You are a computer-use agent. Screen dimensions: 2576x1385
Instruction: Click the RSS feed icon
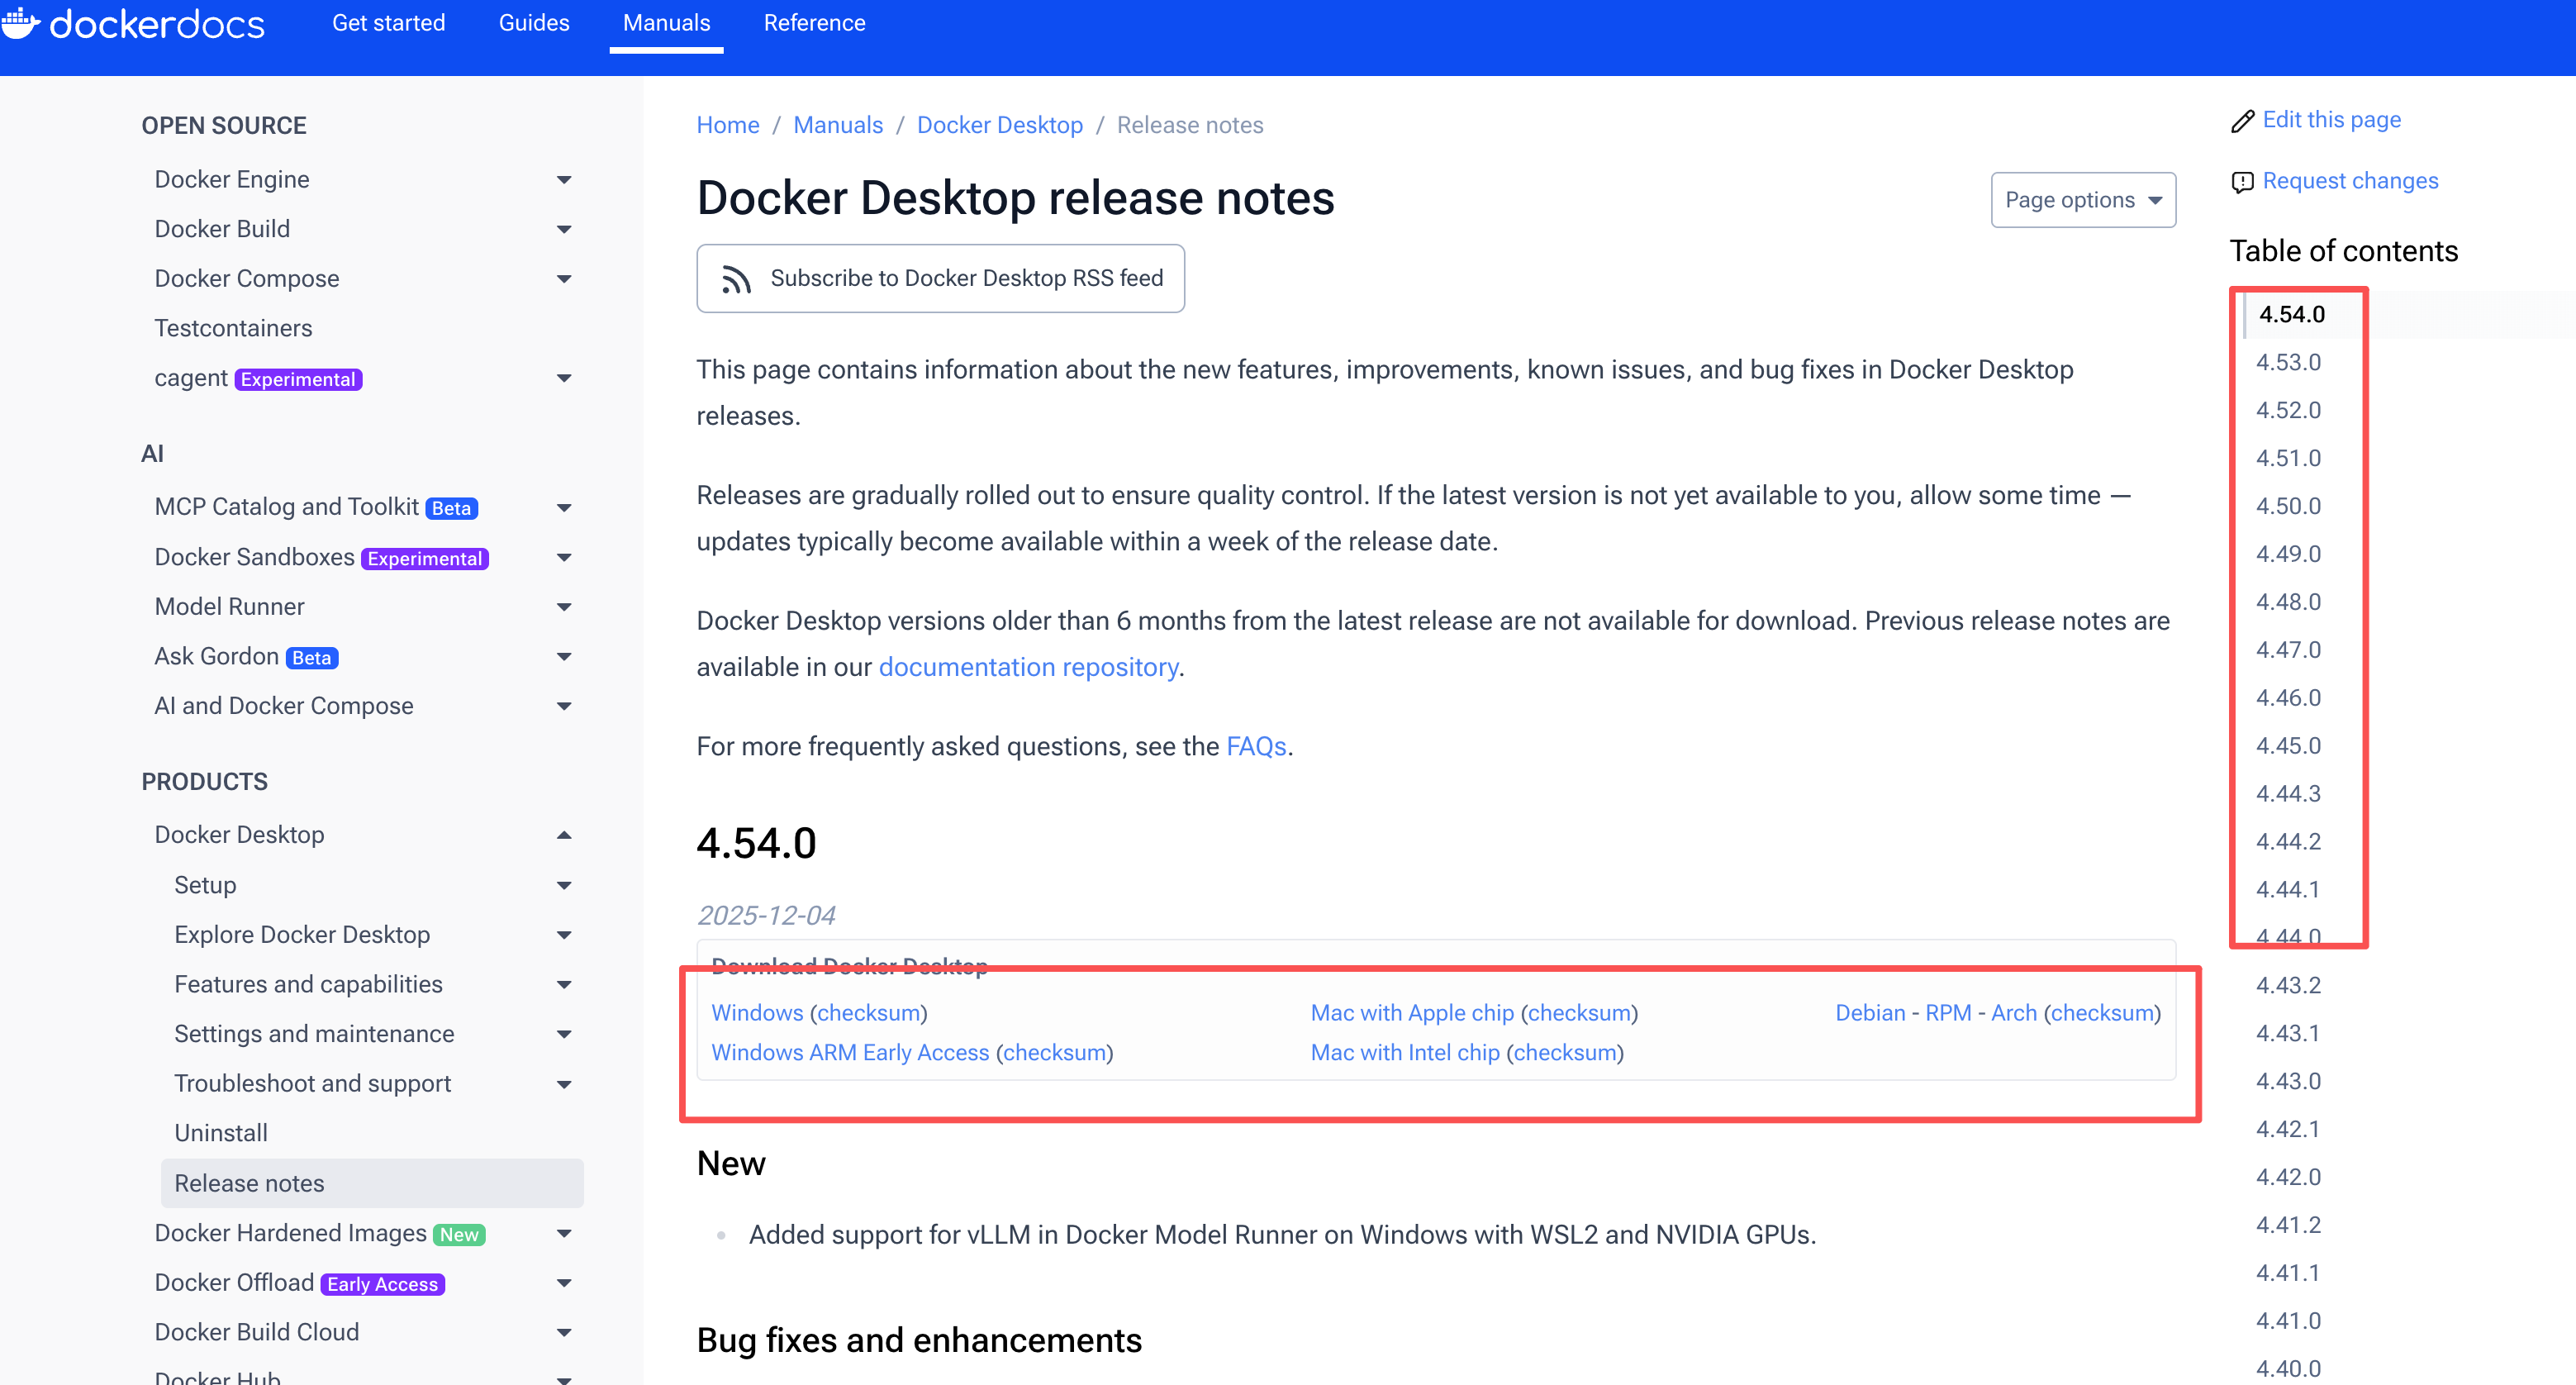[x=736, y=279]
